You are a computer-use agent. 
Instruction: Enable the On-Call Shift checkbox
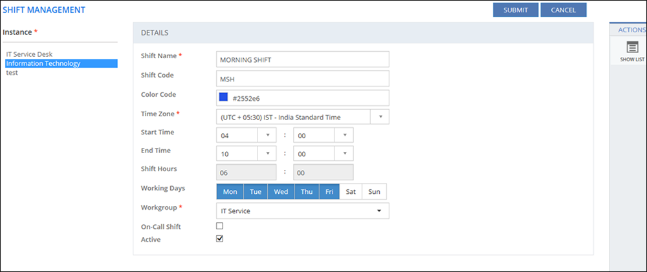[x=219, y=226]
